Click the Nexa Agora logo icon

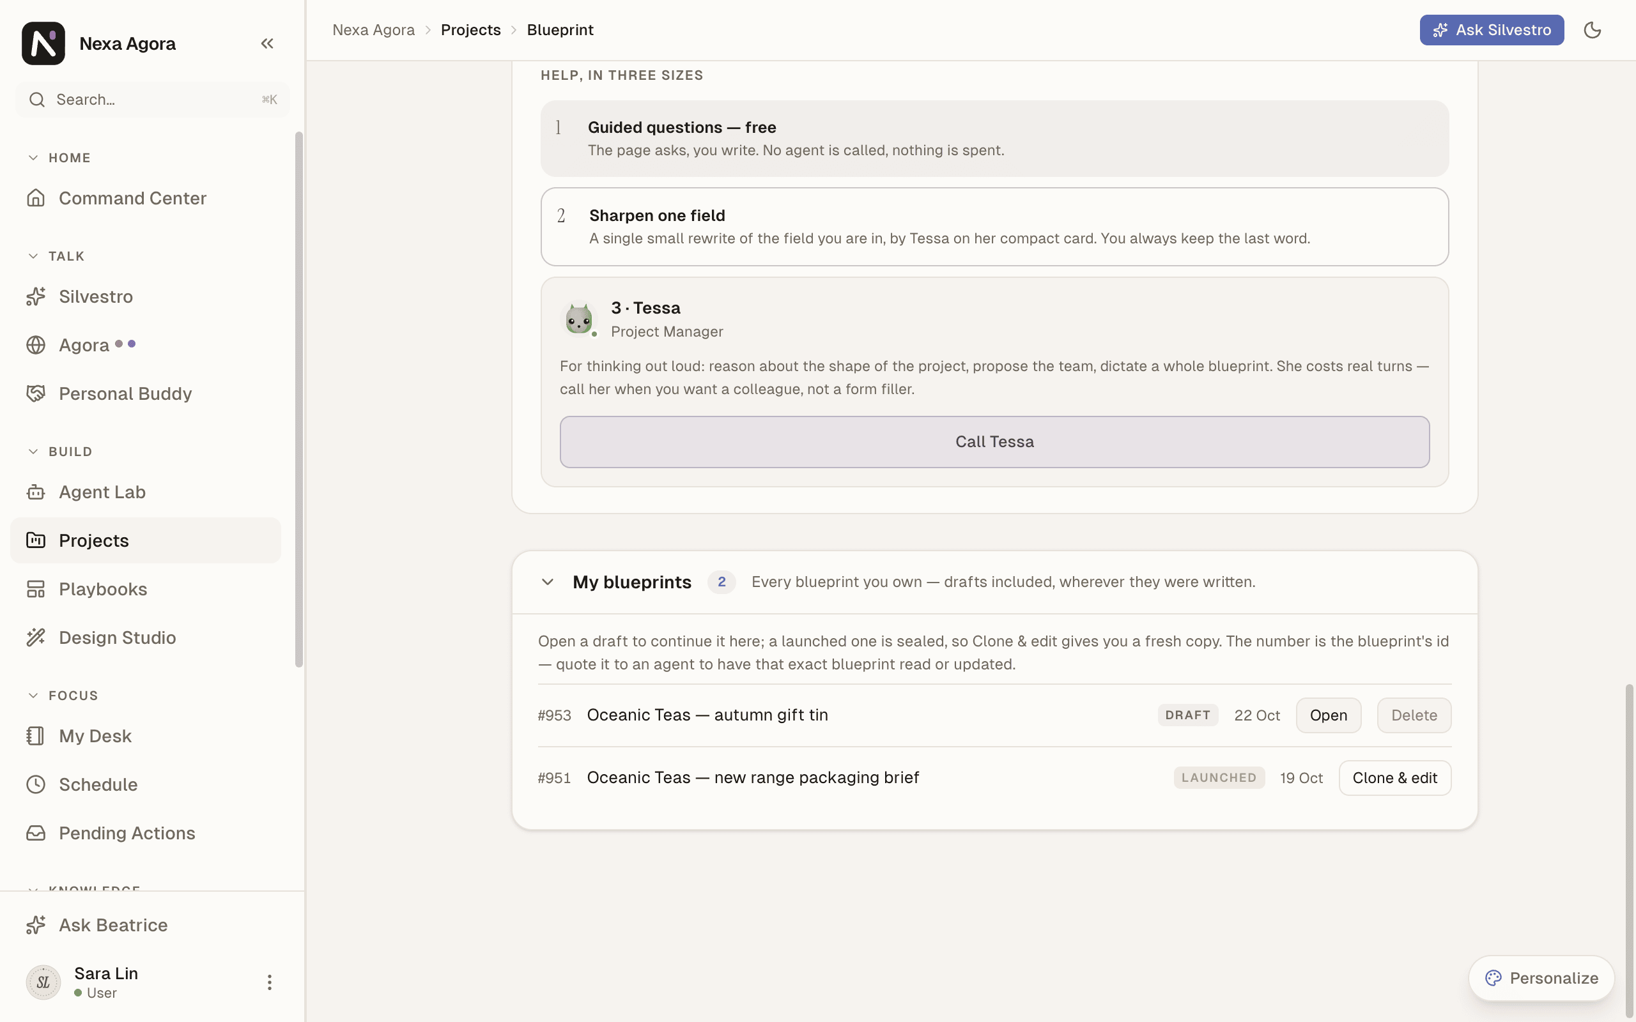pos(43,43)
